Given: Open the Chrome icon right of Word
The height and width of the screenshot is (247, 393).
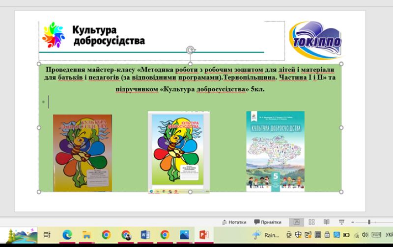Looking at the screenshot, I should pyautogui.click(x=165, y=235).
